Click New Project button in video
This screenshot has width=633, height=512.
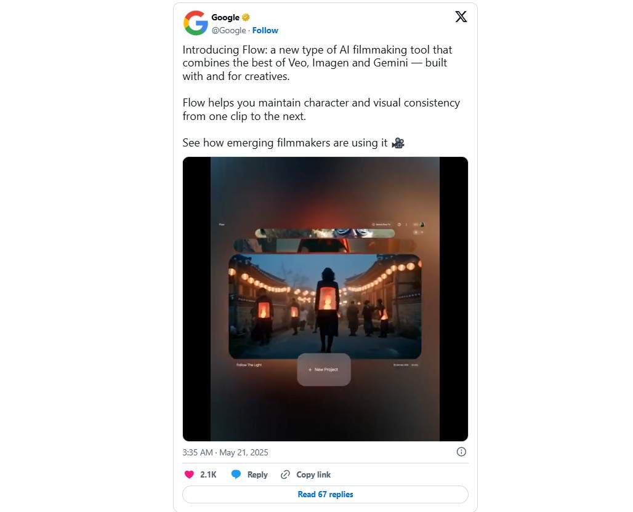click(324, 370)
